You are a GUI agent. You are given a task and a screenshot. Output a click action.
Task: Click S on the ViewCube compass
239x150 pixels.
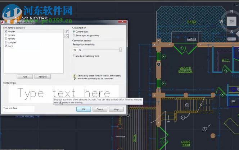tap(231, 32)
